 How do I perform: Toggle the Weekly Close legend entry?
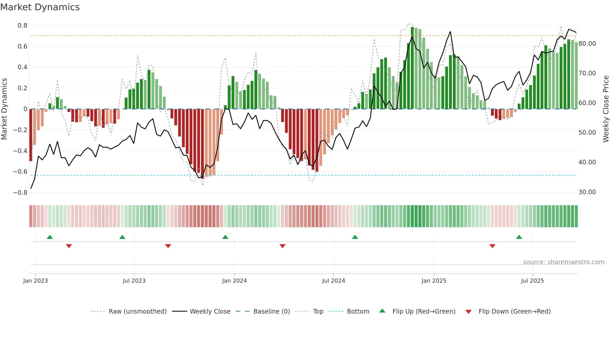[x=201, y=311]
